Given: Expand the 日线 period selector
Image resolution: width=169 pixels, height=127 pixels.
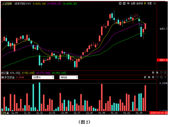Looking at the screenshot, I should [5, 113].
